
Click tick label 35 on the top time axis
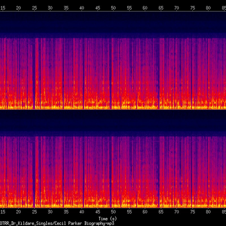pos(66,8)
